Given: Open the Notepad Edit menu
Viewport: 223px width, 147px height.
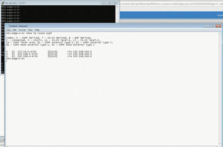Looking at the screenshot, I should [14, 30].
